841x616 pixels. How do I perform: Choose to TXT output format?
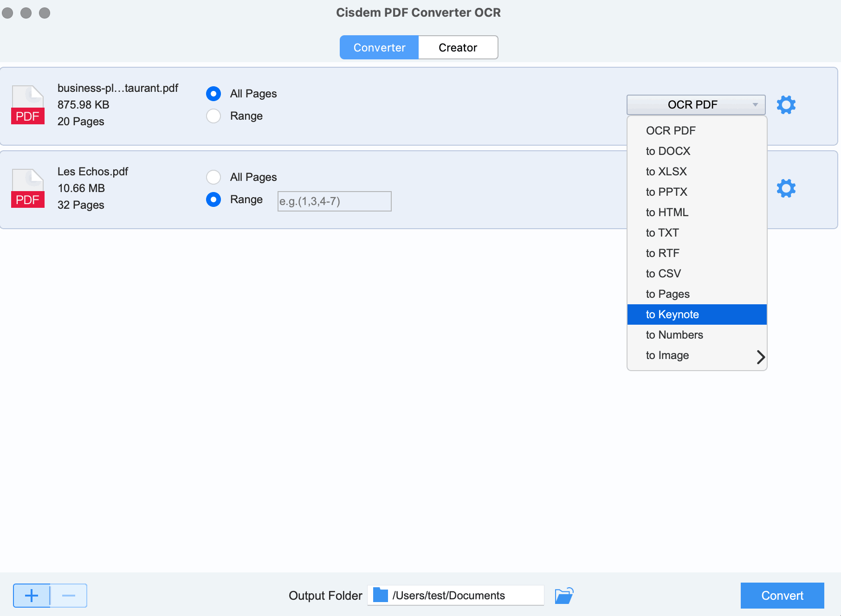[697, 233]
